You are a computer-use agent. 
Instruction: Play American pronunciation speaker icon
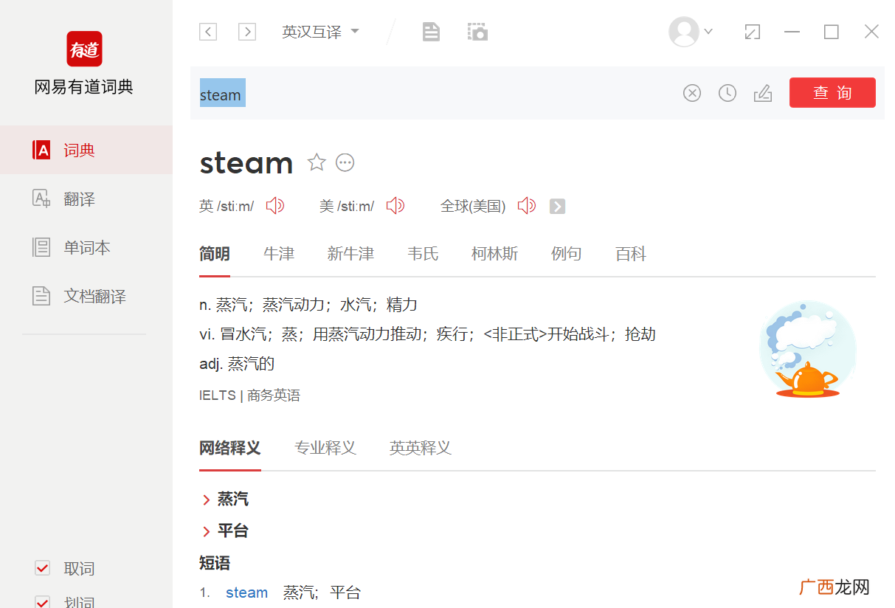395,206
